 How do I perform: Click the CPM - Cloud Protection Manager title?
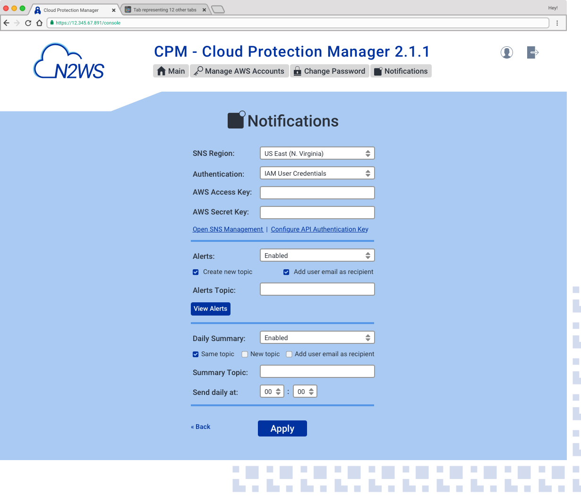click(292, 51)
